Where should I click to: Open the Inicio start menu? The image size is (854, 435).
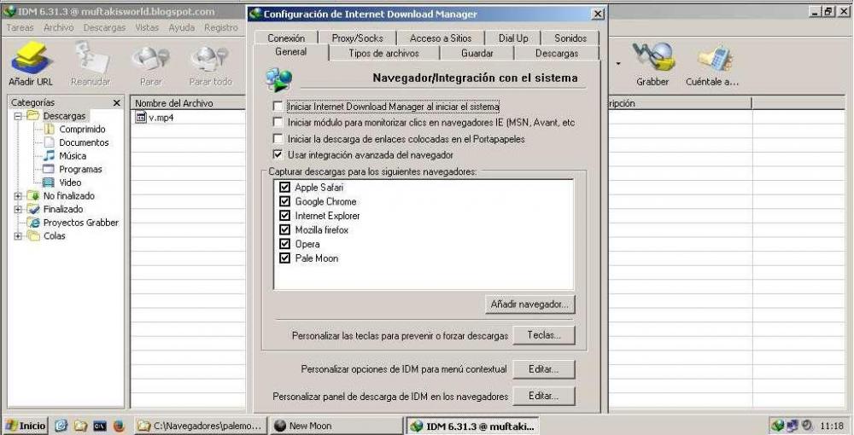26,425
